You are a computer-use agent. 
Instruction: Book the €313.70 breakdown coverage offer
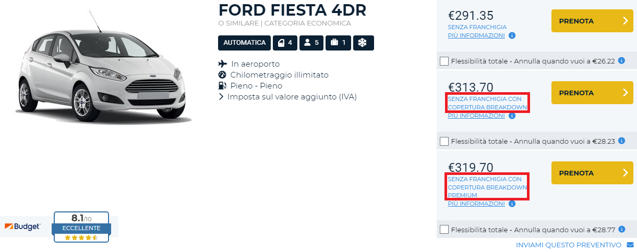click(x=592, y=93)
